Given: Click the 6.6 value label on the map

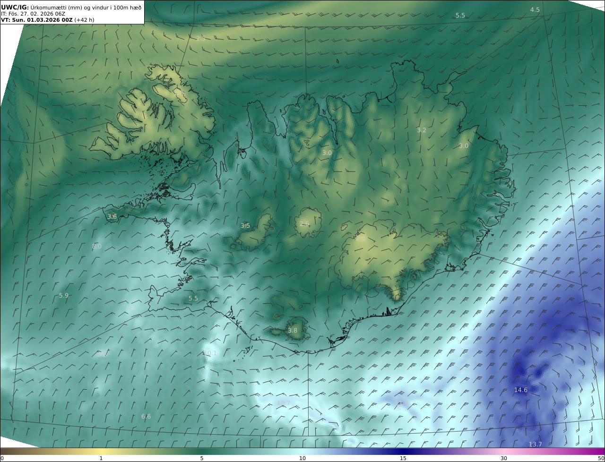Looking at the screenshot, I should 146,416.
